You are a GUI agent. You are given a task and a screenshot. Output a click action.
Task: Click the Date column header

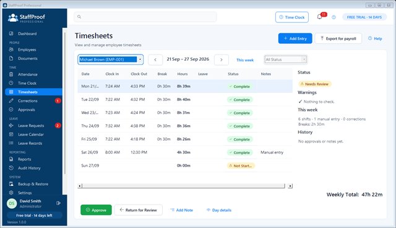[x=85, y=74]
